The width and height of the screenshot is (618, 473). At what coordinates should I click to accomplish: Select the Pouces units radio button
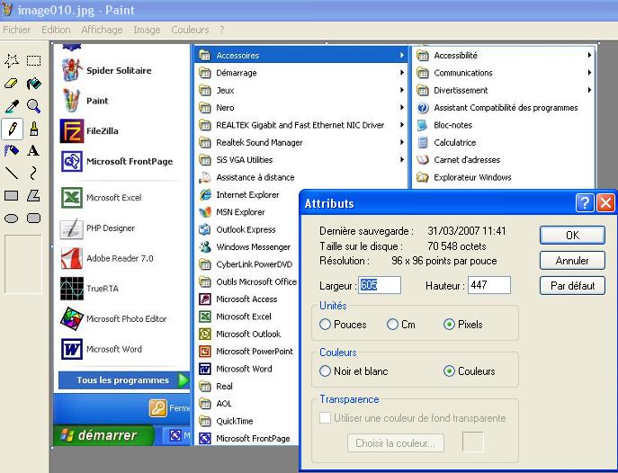tap(325, 325)
